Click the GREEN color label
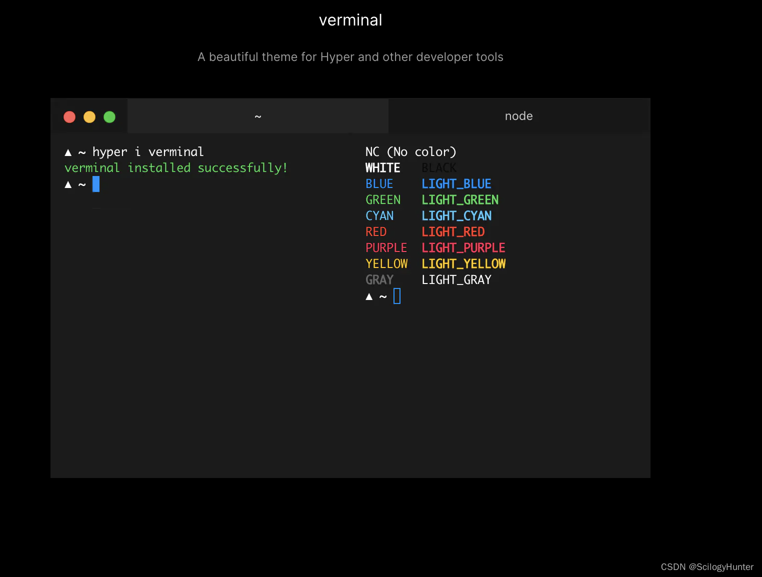The width and height of the screenshot is (762, 577). (x=383, y=200)
